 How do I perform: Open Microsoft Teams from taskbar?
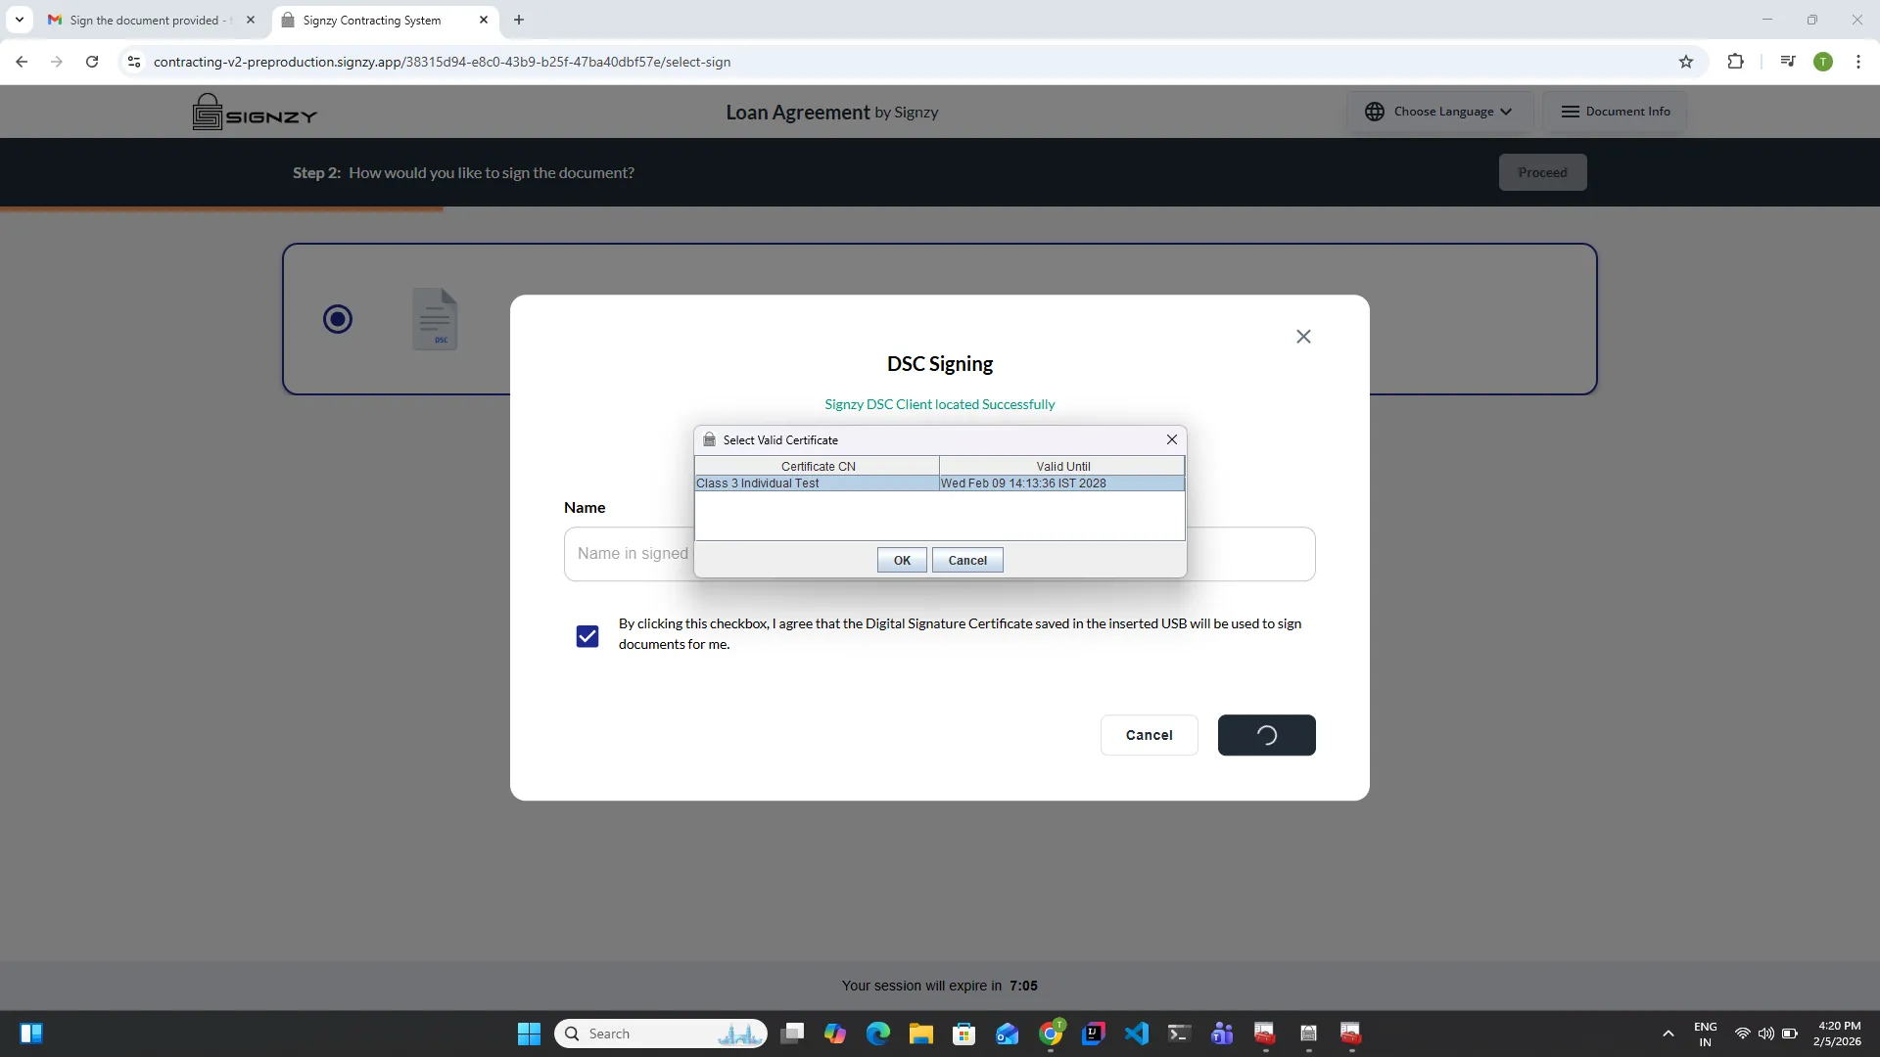click(1222, 1034)
